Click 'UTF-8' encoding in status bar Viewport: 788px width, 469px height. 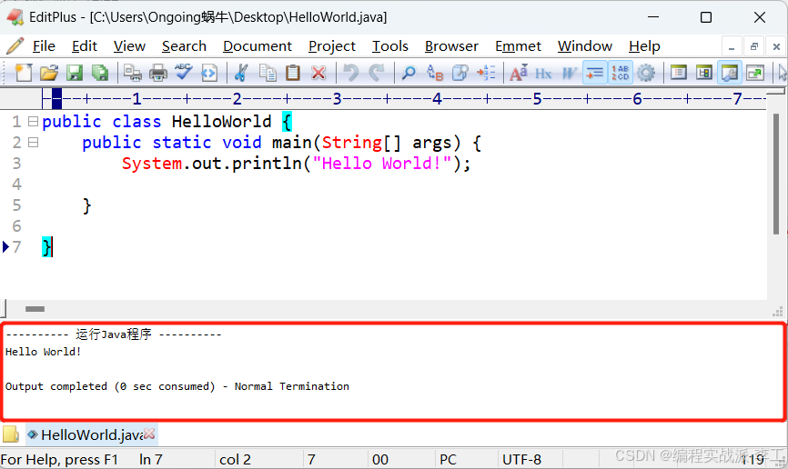(x=521, y=459)
